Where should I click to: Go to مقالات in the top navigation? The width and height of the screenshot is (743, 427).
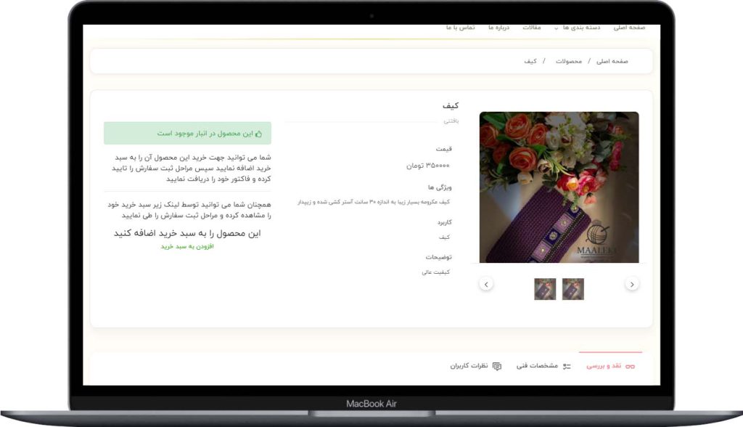532,28
